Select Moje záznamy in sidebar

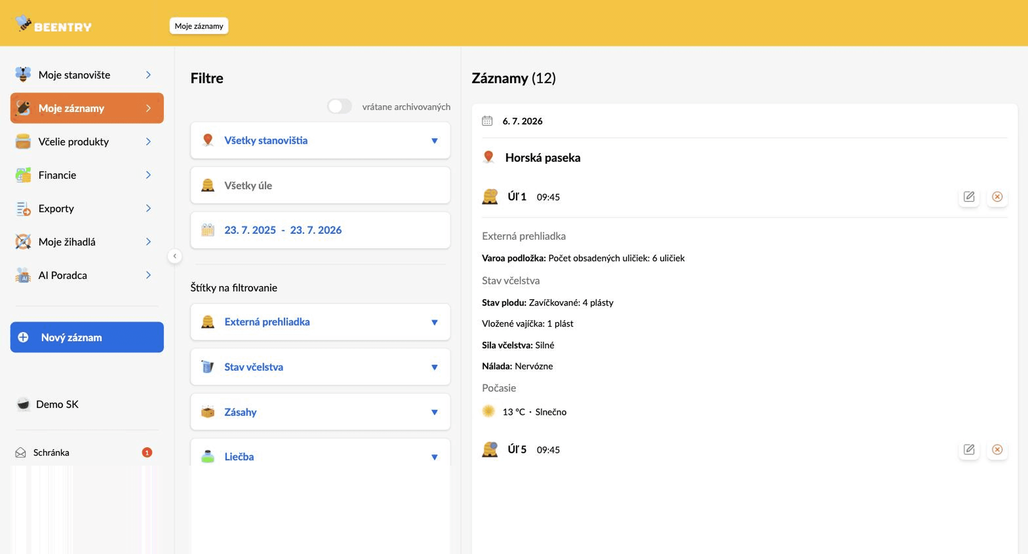[87, 108]
